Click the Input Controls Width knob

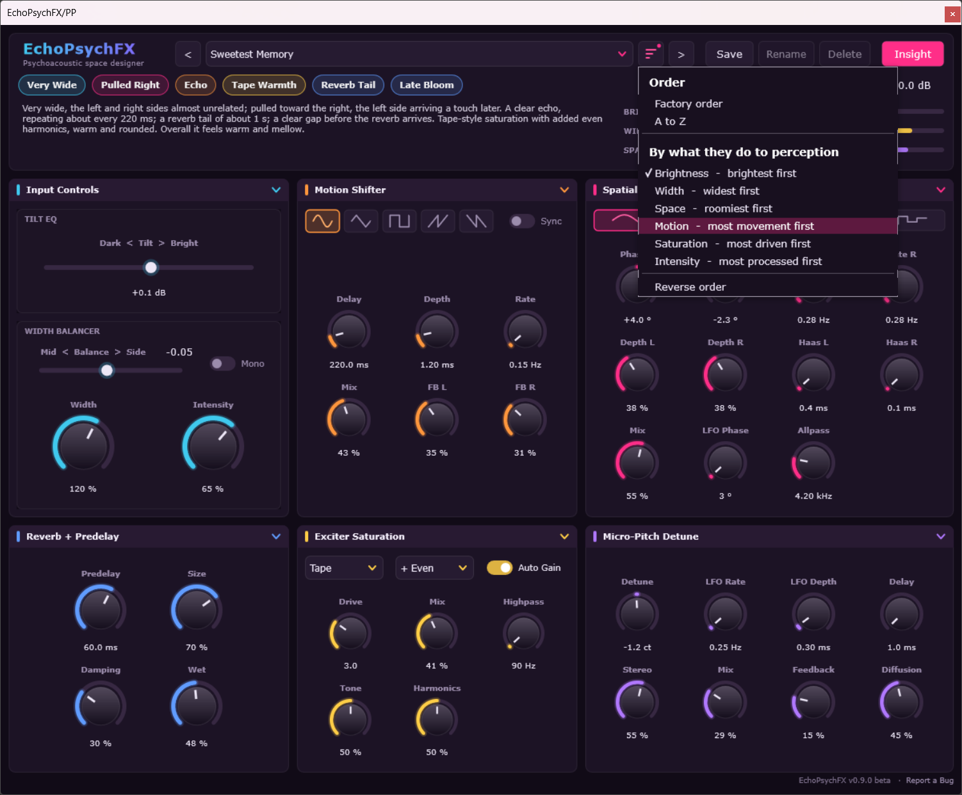[83, 446]
